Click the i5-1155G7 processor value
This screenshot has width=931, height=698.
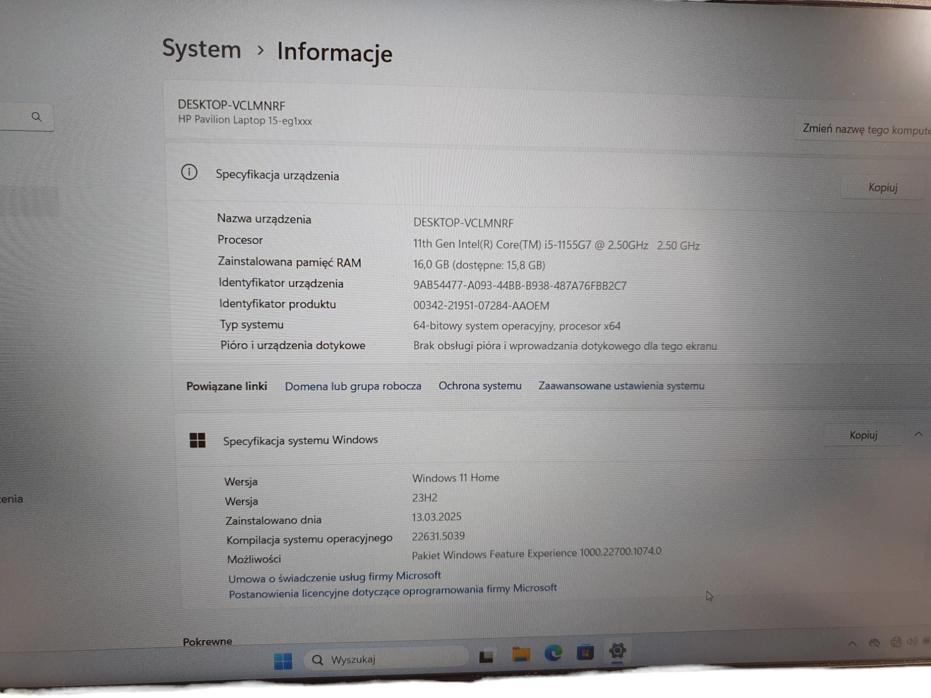556,245
